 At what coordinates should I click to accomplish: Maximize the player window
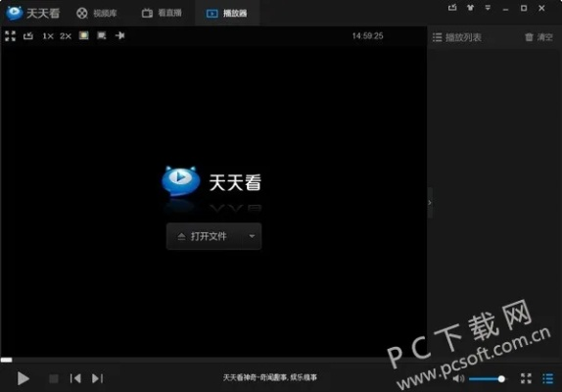524,8
